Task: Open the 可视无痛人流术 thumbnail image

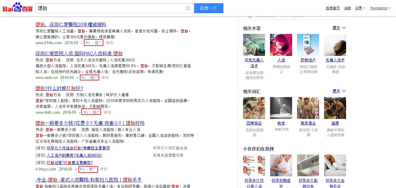Action: (x=254, y=45)
